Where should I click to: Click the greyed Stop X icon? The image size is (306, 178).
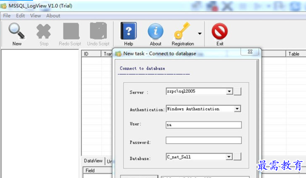43,31
